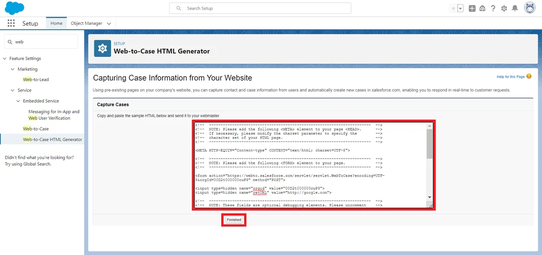Open the Help question mark icon
This screenshot has height=255, width=542.
coord(493,9)
